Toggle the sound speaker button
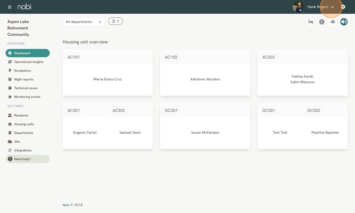Viewport: 355px width, 213px height. click(344, 22)
